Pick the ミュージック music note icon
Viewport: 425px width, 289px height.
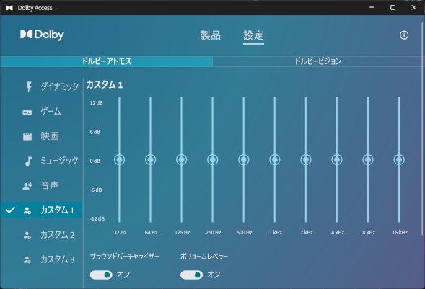pyautogui.click(x=28, y=161)
